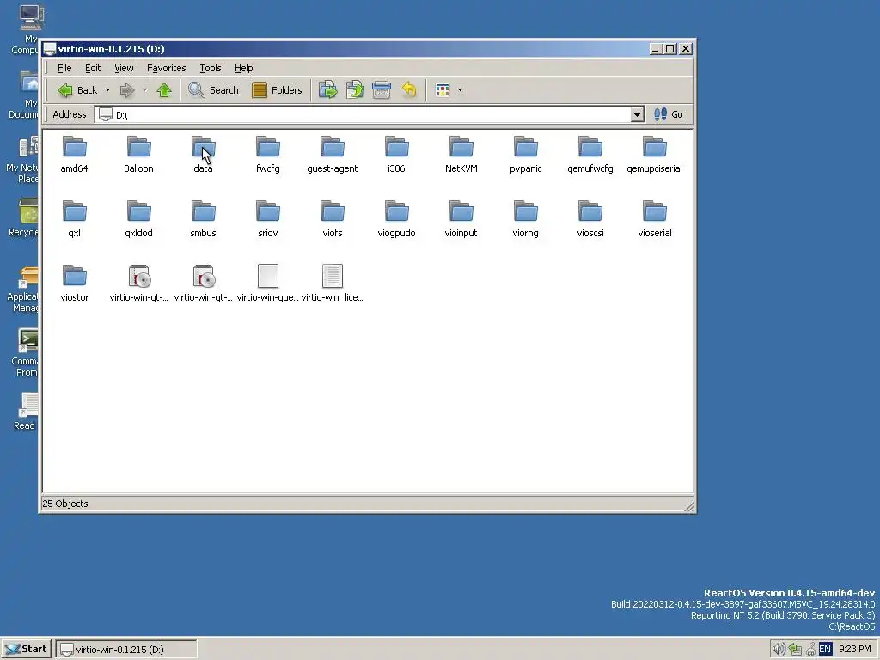Select the i386 folder
The width and height of the screenshot is (880, 660).
[x=397, y=155]
